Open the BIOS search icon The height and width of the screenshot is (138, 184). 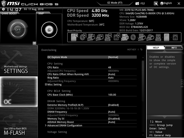click(156, 4)
